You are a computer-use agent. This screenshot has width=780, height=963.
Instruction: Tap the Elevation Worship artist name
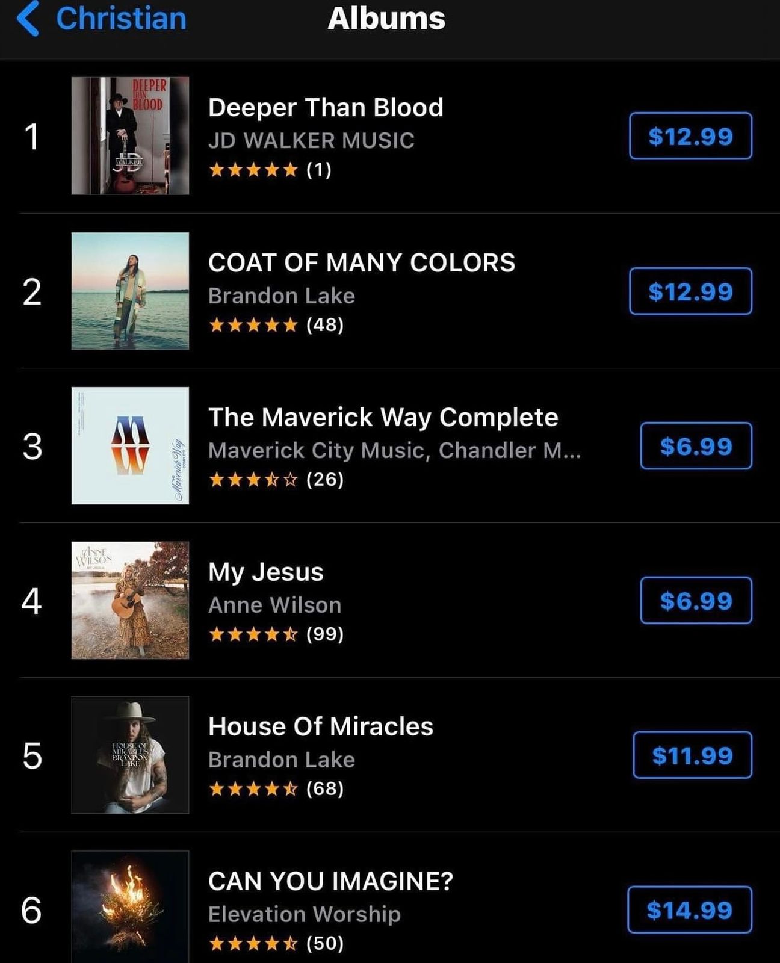(304, 914)
